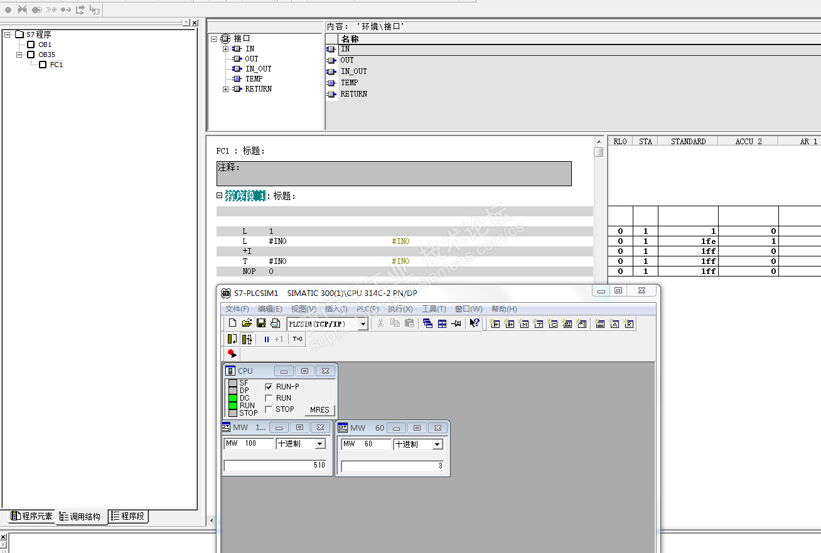
Task: Enable the RUN mode checkbox
Action: (x=269, y=398)
